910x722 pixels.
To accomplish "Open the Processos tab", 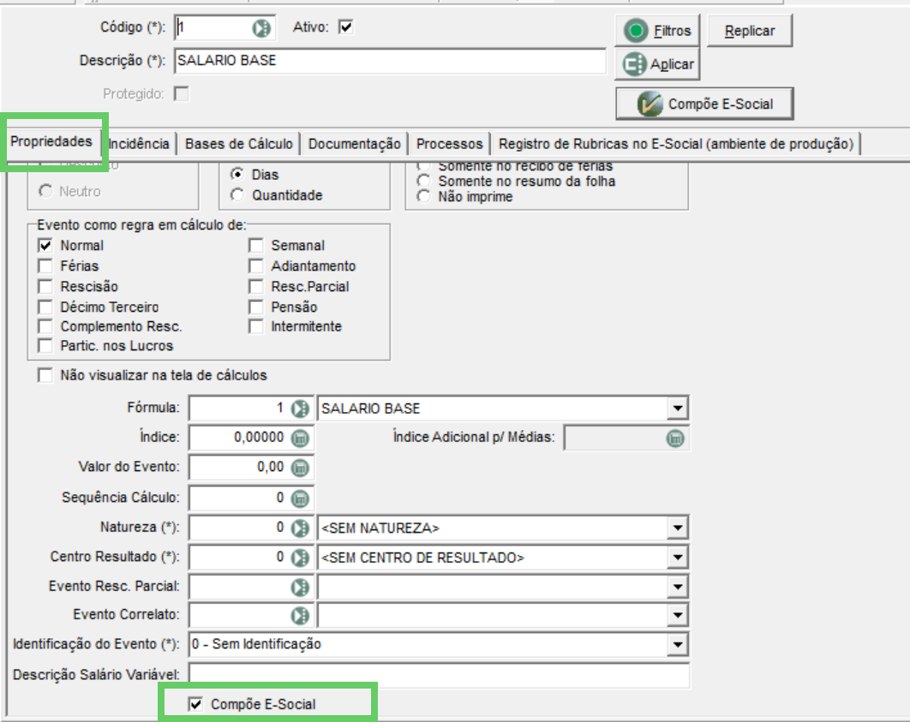I will pos(449,144).
